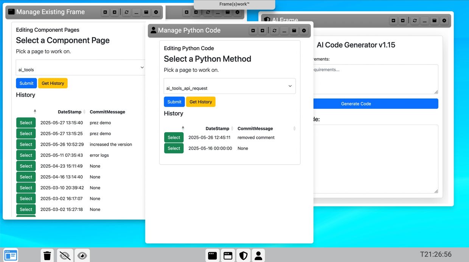Viewport: 469px width, 262px height.
Task: Click the black terminal-window taskbar icon
Action: pos(213,256)
